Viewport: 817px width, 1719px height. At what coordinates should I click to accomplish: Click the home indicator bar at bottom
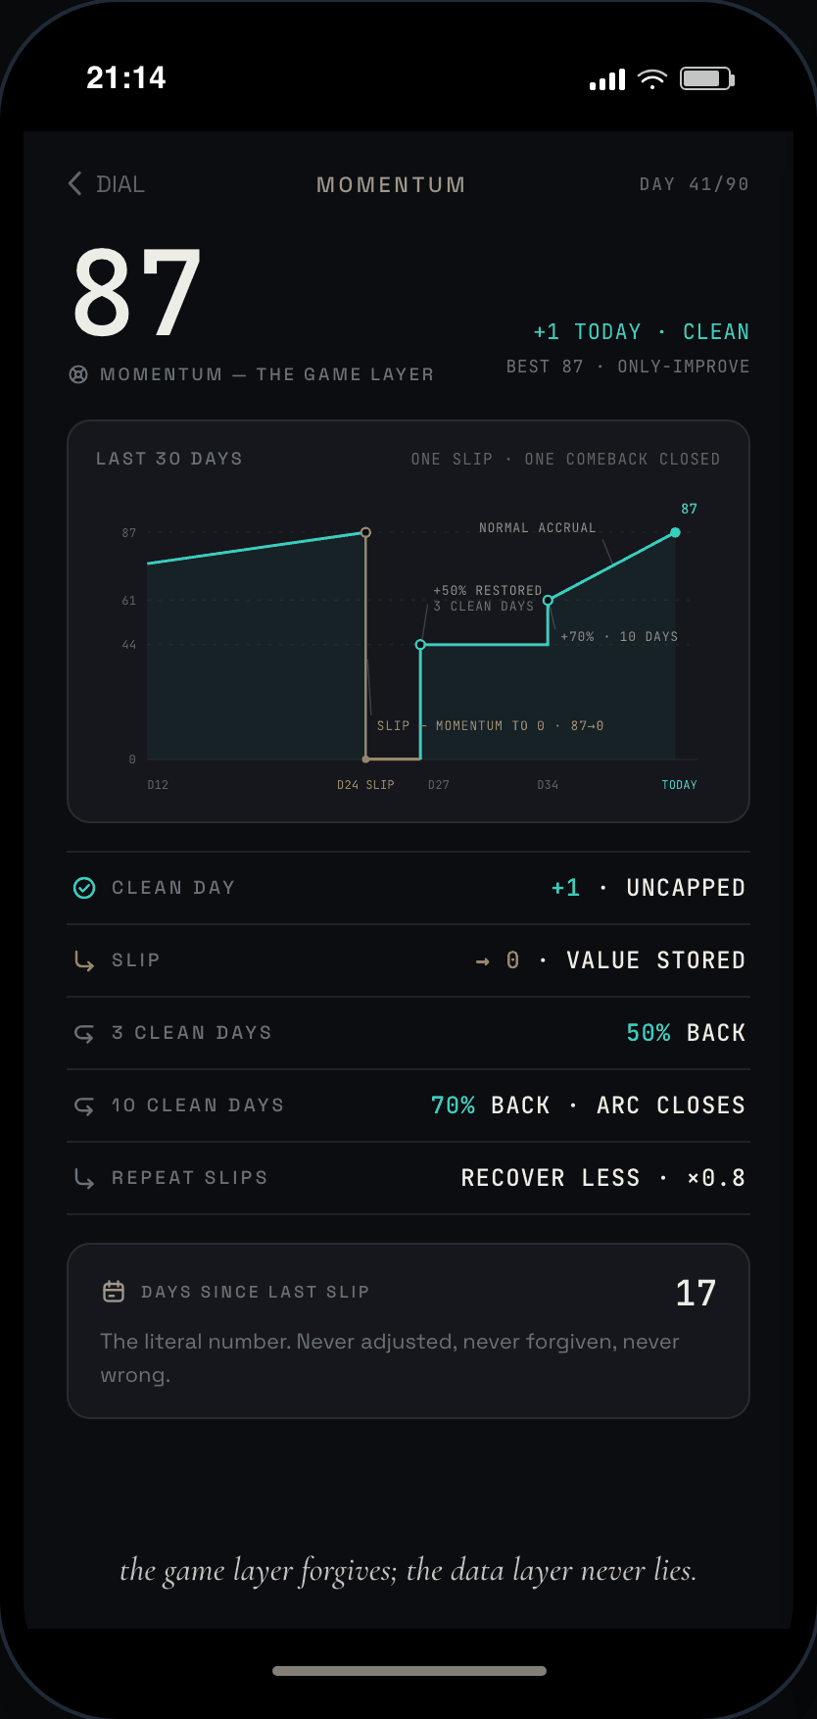[409, 1671]
